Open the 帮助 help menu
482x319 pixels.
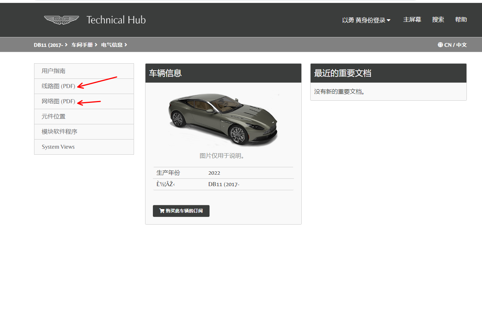461,20
